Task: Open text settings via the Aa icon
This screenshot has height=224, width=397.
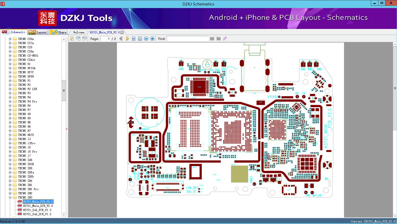Action: [224, 39]
